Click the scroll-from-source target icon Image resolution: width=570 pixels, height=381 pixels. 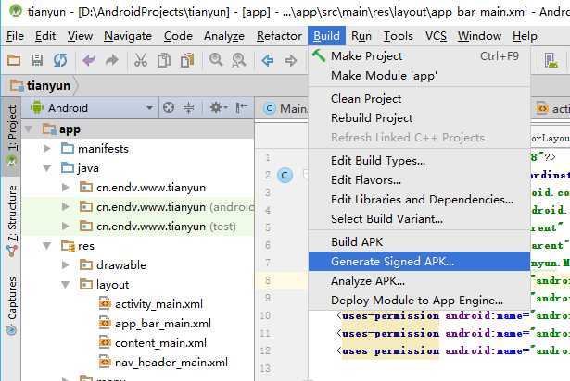169,108
